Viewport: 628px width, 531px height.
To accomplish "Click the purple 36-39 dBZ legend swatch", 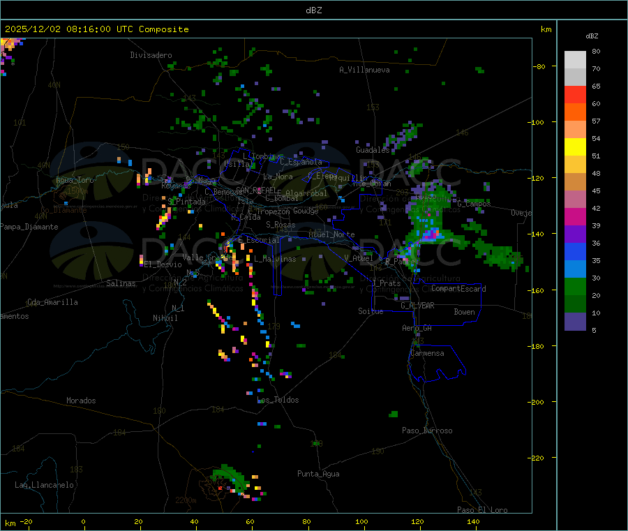I will point(575,234).
